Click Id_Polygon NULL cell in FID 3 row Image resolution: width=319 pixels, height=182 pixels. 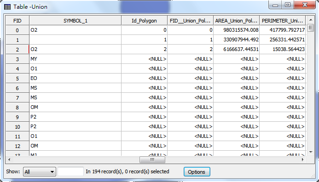pos(144,59)
